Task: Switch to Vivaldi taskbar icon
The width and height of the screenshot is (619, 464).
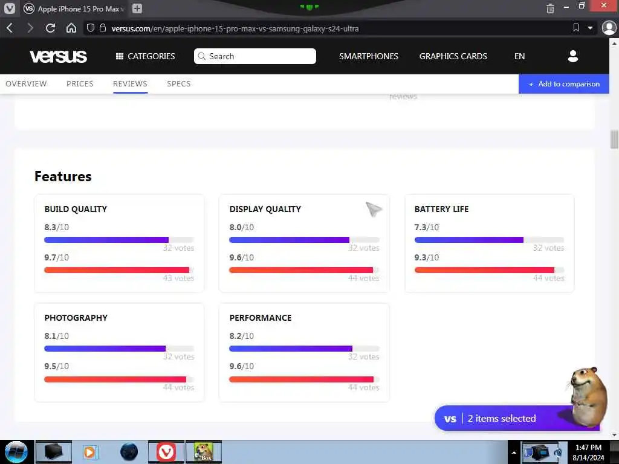Action: click(166, 452)
